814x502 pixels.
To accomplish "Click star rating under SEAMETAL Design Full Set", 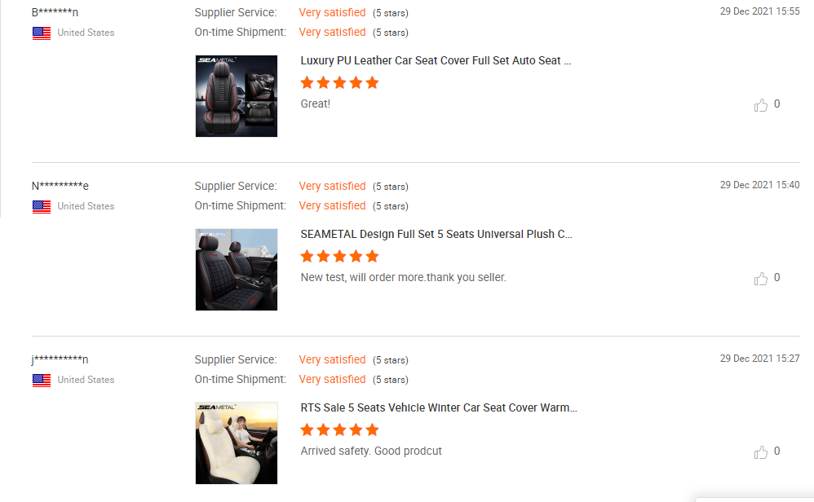I will coord(339,256).
